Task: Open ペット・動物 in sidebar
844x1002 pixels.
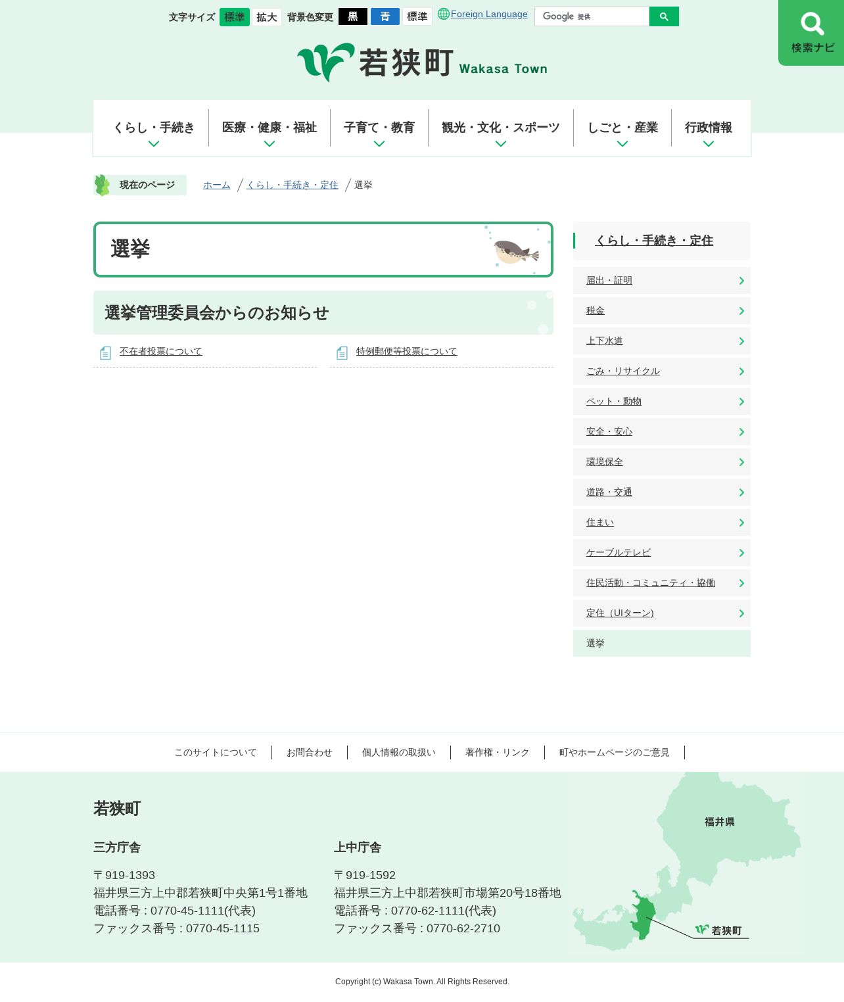Action: [x=662, y=402]
